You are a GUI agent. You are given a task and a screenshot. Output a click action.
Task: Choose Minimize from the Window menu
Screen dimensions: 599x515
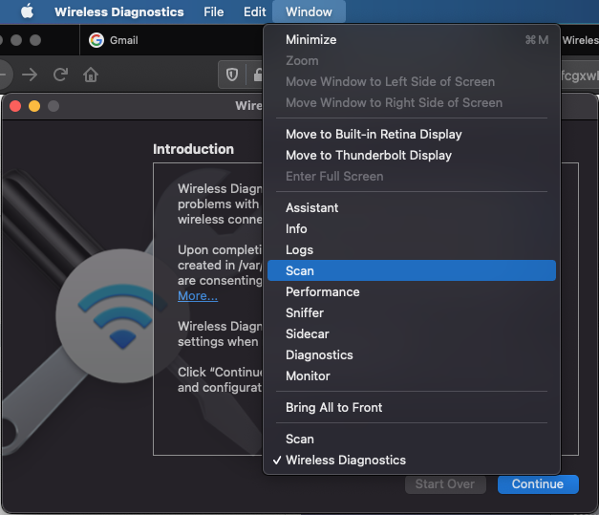(412, 40)
